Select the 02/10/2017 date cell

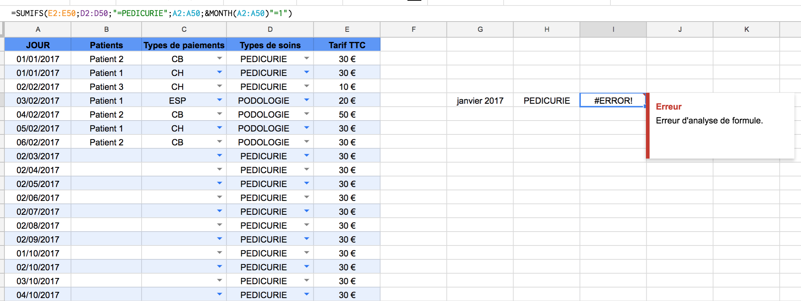tap(38, 267)
